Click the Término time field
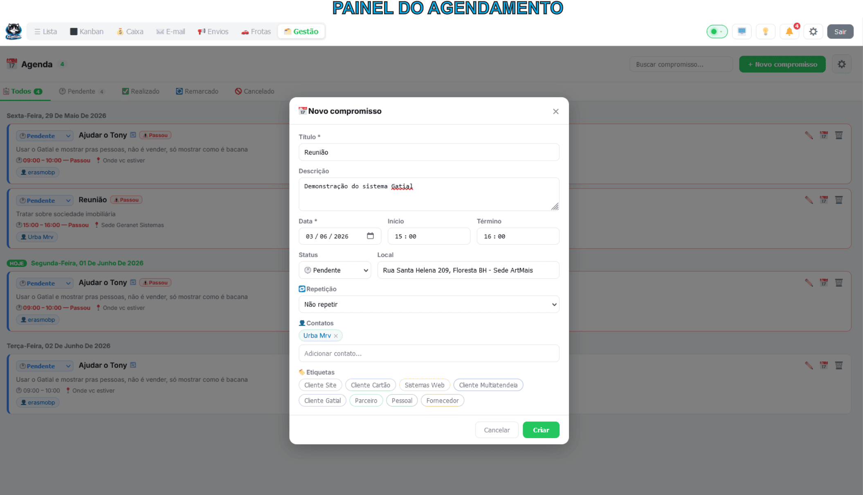Image resolution: width=863 pixels, height=495 pixels. coord(518,236)
